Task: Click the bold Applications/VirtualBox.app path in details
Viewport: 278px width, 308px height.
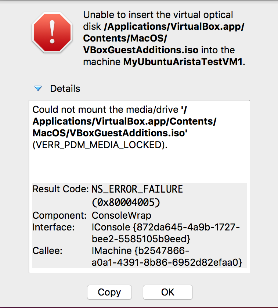Action: pos(124,121)
